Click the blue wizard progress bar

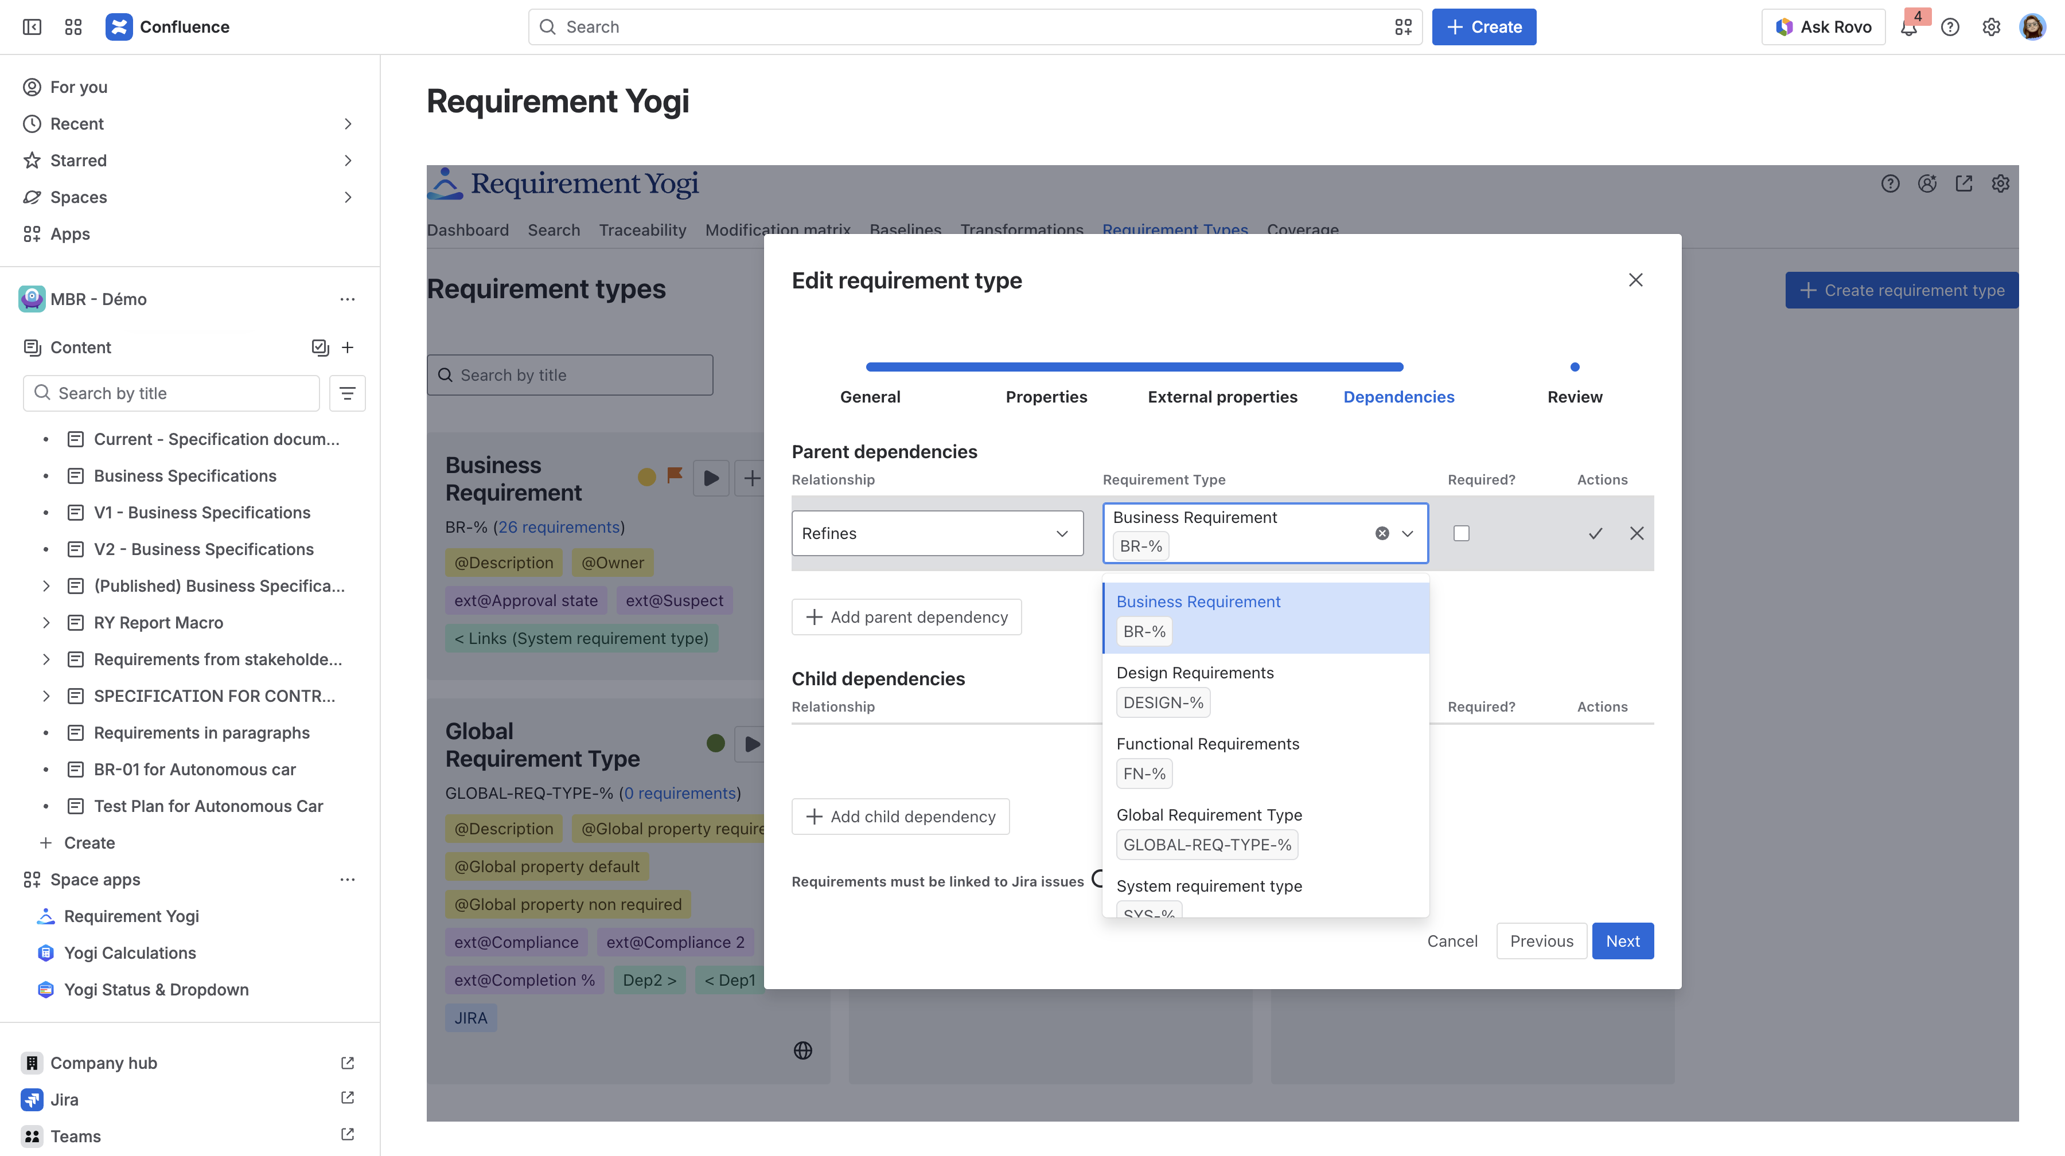pyautogui.click(x=1134, y=367)
